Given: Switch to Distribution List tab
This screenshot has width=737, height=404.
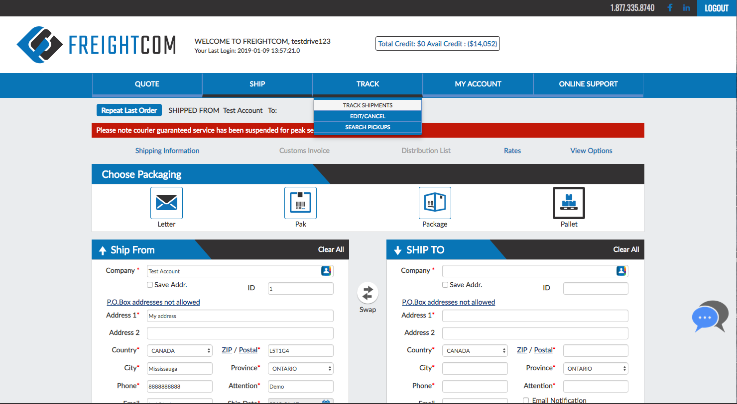Looking at the screenshot, I should click(426, 151).
